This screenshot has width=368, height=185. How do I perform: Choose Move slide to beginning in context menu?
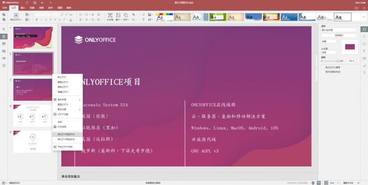[67, 135]
